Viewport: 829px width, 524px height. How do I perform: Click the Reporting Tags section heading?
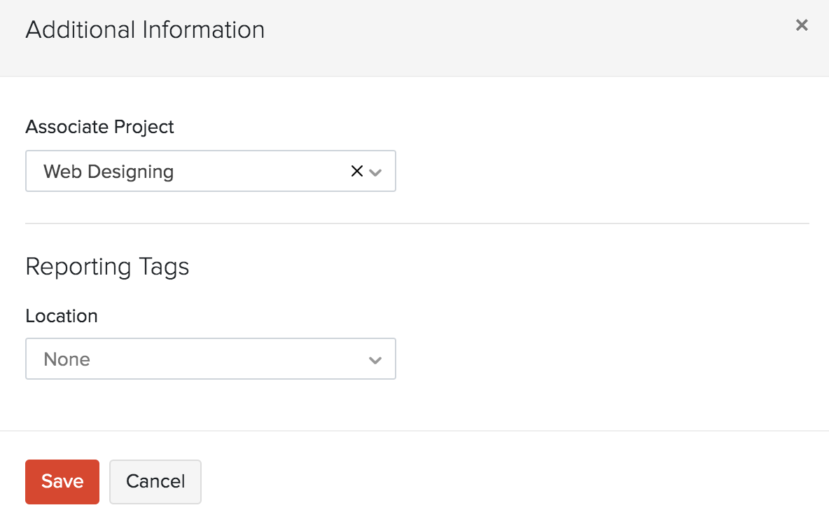click(107, 266)
